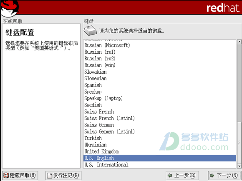
Task: Select Swiss German (latin1)
Action: click(x=159, y=131)
